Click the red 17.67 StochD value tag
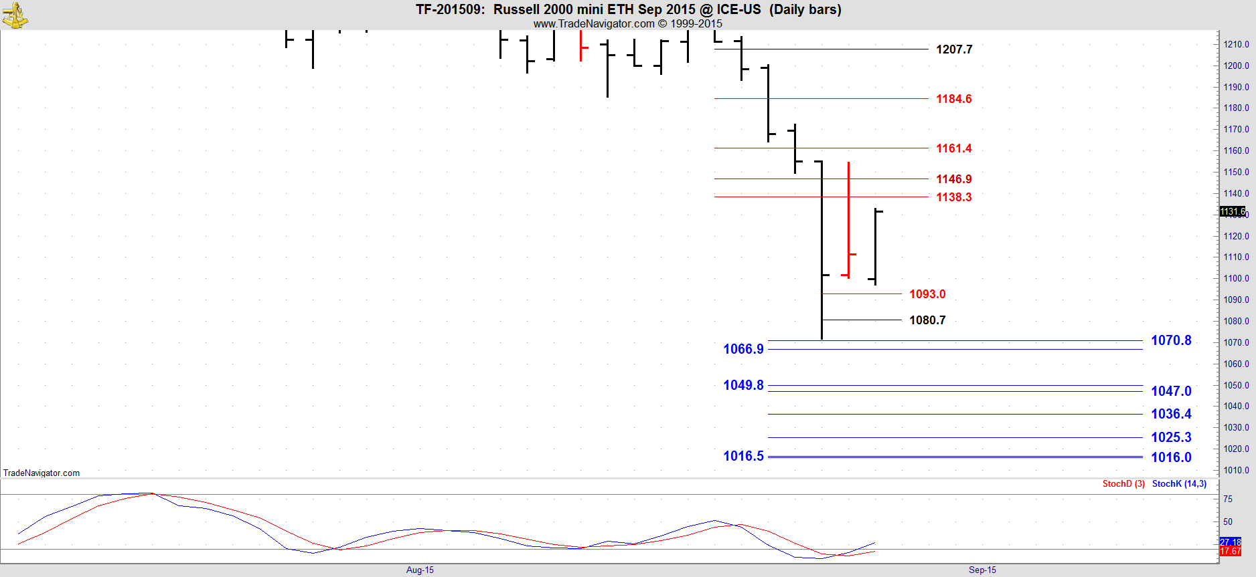Viewport: 1256px width, 577px height. coord(1230,552)
